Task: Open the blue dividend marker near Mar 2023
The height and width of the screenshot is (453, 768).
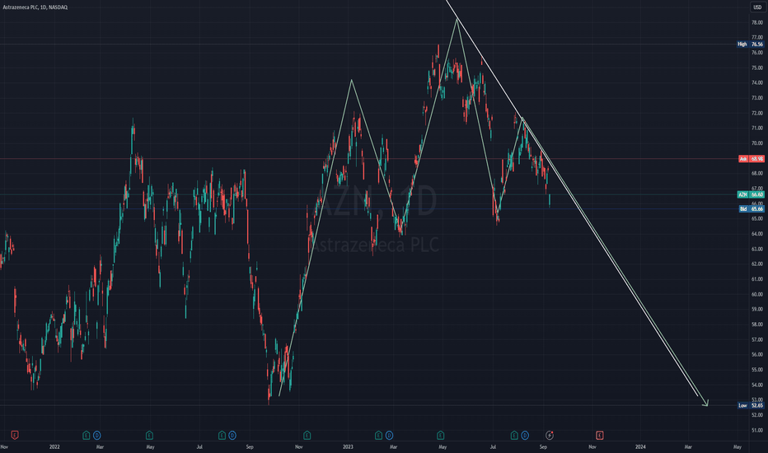Action: coord(389,435)
